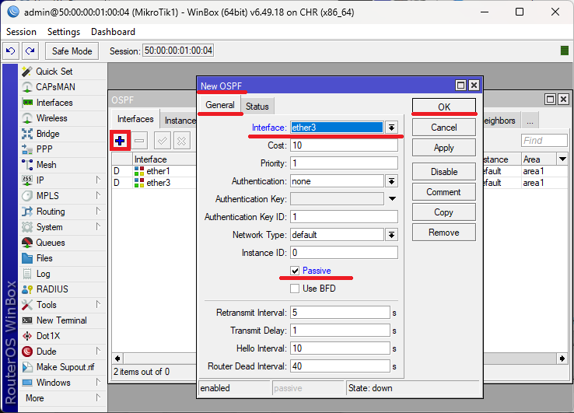
Task: Enable the Use BFD checkbox
Action: coord(295,289)
